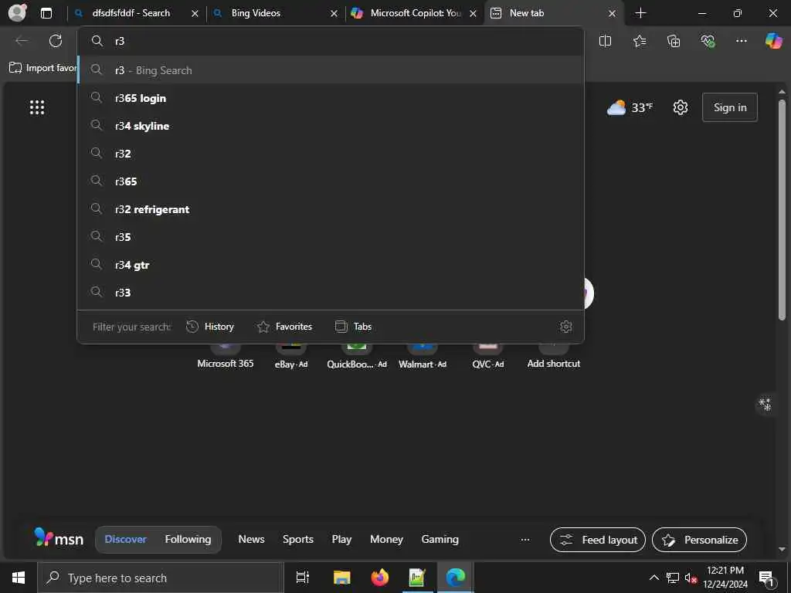Switch to dfsdfsfddf - Search tab
The image size is (791, 593).
[131, 13]
